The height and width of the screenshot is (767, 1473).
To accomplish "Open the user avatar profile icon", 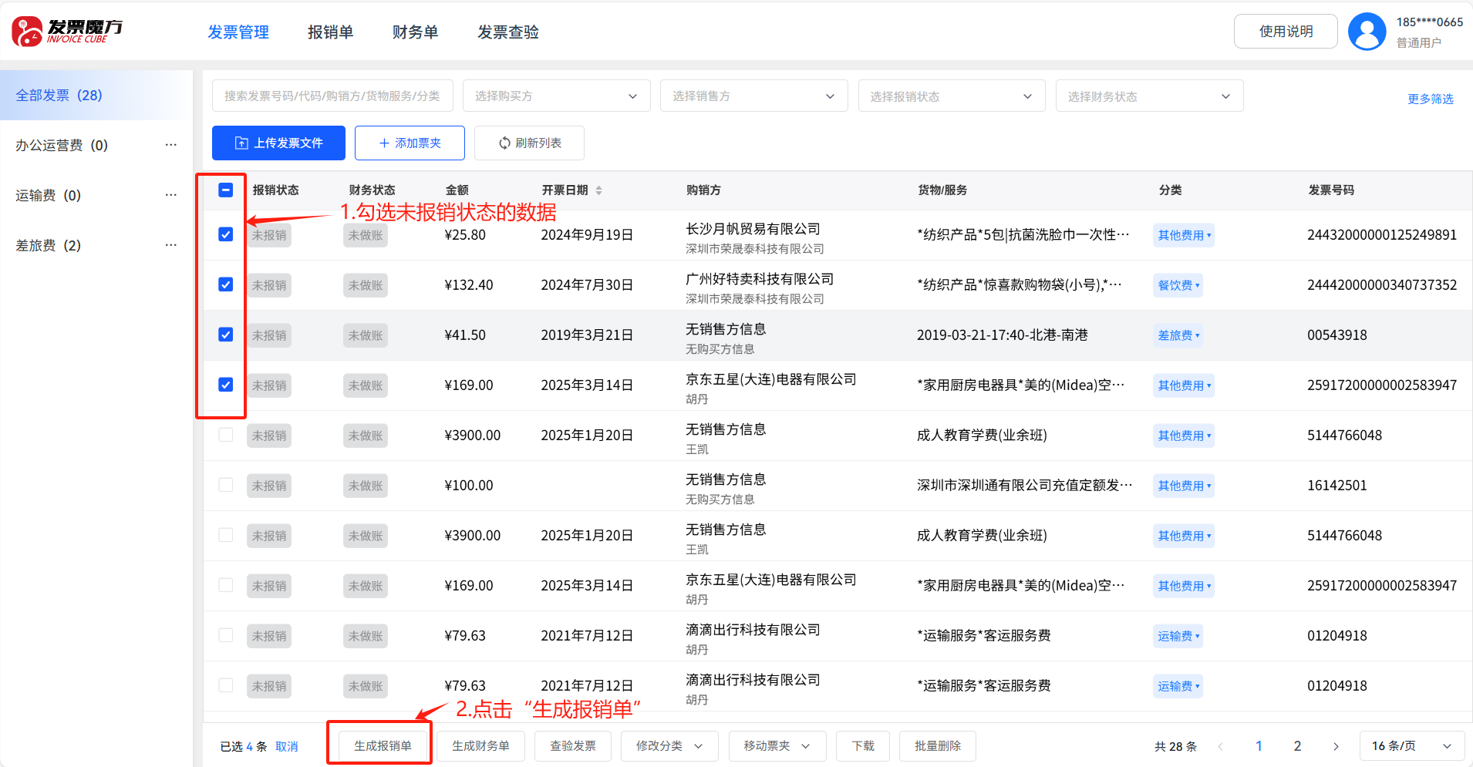I will tap(1367, 32).
